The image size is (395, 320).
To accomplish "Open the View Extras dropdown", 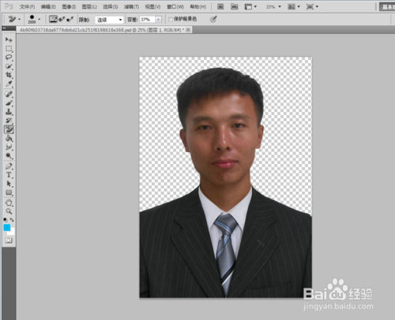I will coord(250,6).
